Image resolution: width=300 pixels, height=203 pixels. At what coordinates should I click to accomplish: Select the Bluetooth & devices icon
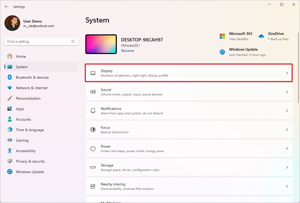pyautogui.click(x=10, y=77)
